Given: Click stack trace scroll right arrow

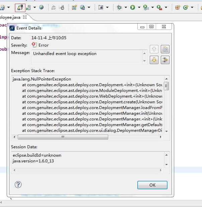Looking at the screenshot, I should tap(160, 137).
